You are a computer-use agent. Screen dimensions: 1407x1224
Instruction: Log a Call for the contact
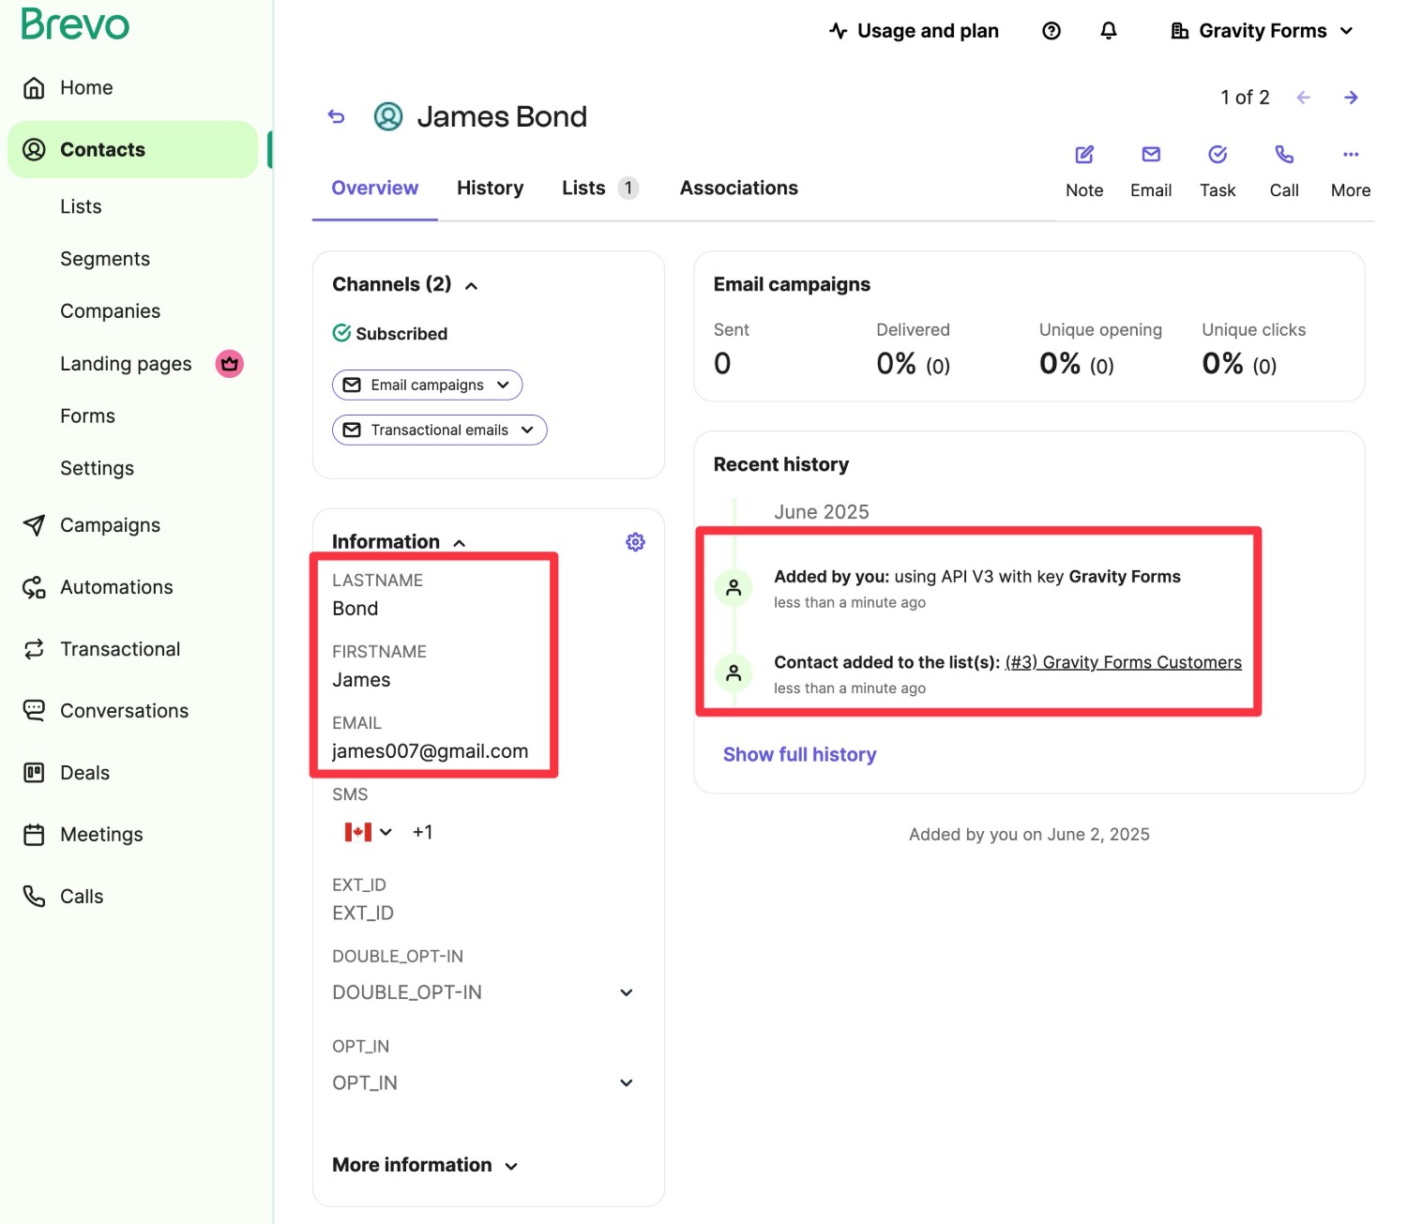[1284, 172]
